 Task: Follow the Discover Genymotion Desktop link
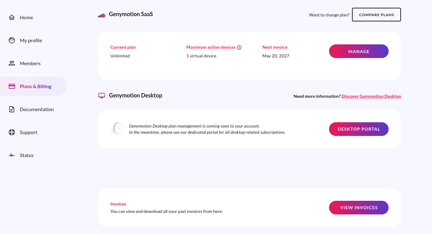tap(371, 96)
